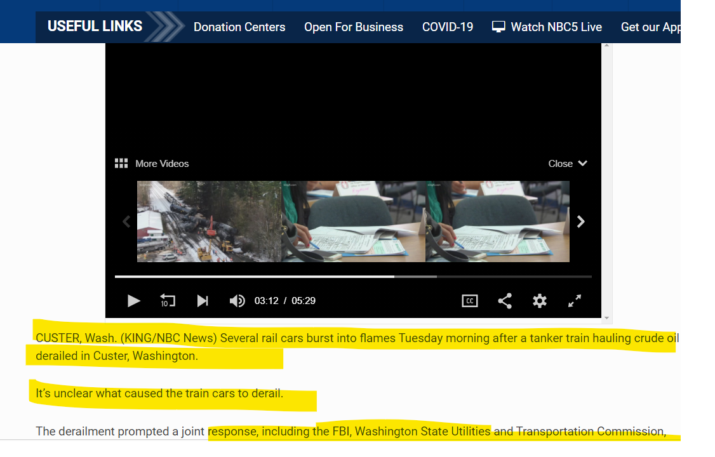
Task: Seek on the video progress bar
Action: [x=354, y=277]
